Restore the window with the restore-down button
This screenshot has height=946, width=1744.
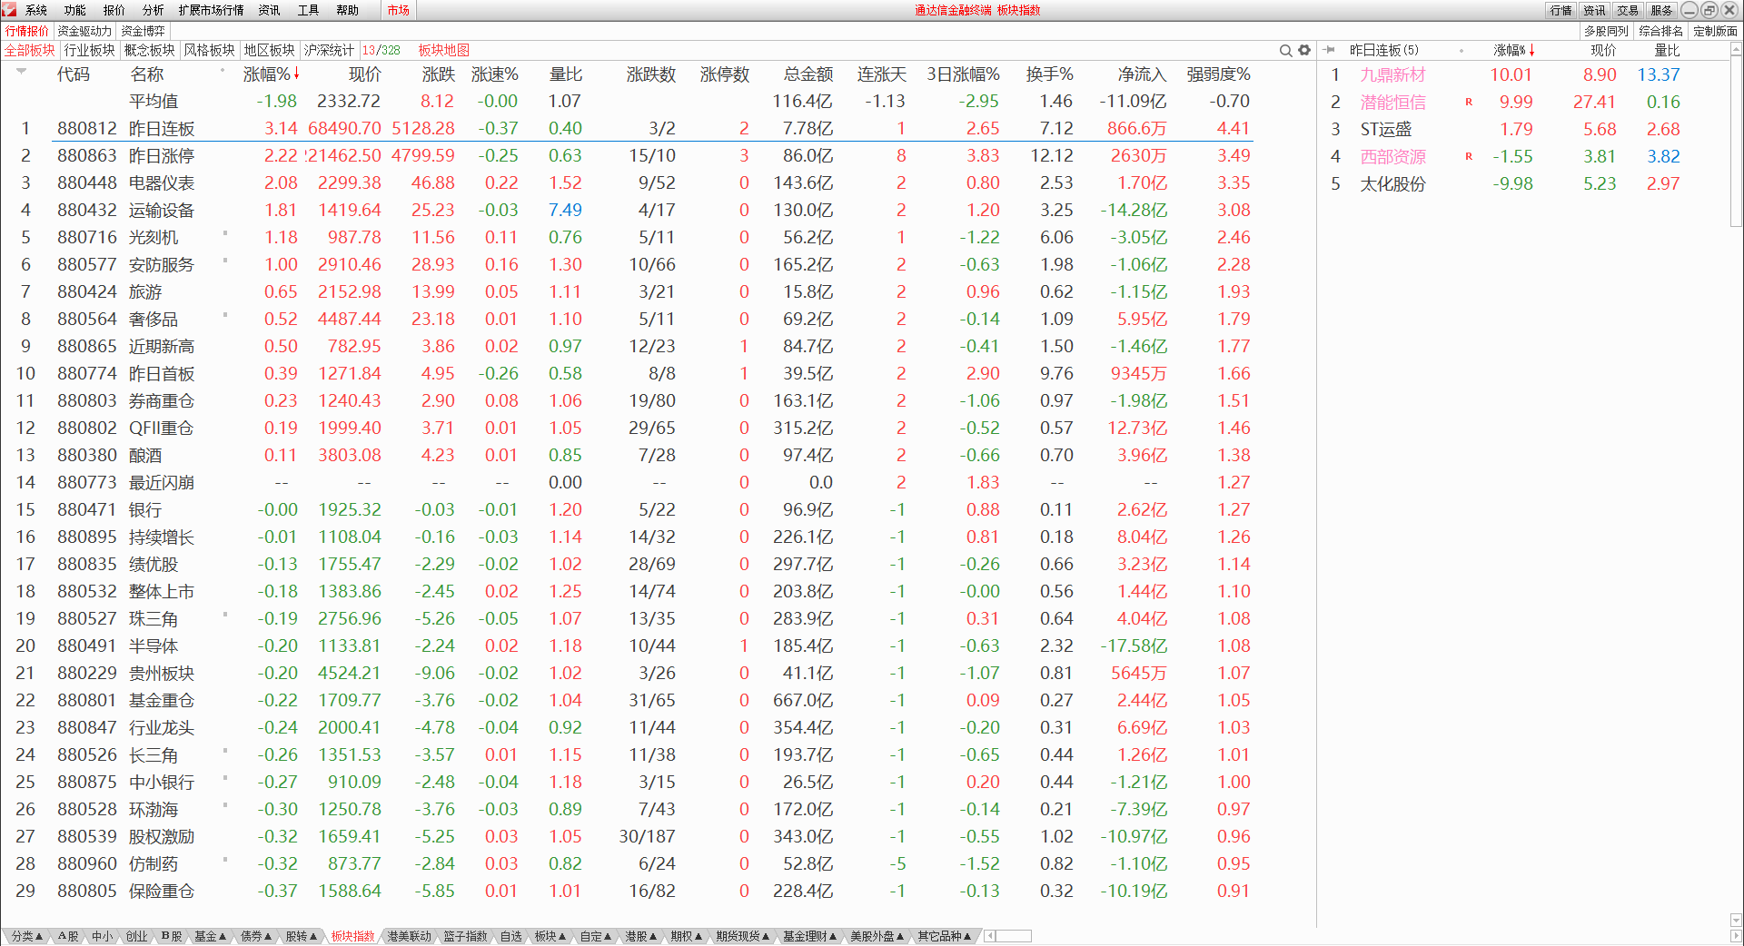pyautogui.click(x=1709, y=10)
